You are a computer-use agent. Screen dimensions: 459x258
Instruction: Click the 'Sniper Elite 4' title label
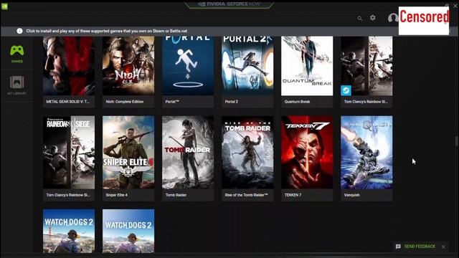point(116,195)
